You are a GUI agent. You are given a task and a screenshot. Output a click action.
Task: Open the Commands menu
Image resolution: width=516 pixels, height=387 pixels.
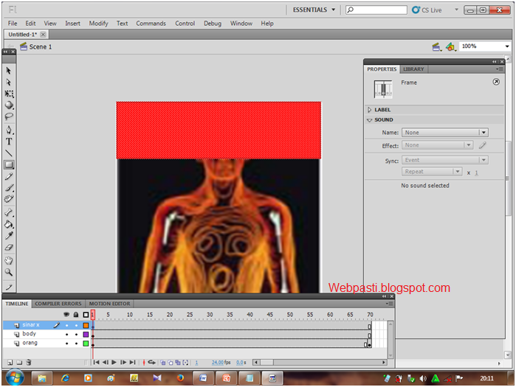[151, 24]
